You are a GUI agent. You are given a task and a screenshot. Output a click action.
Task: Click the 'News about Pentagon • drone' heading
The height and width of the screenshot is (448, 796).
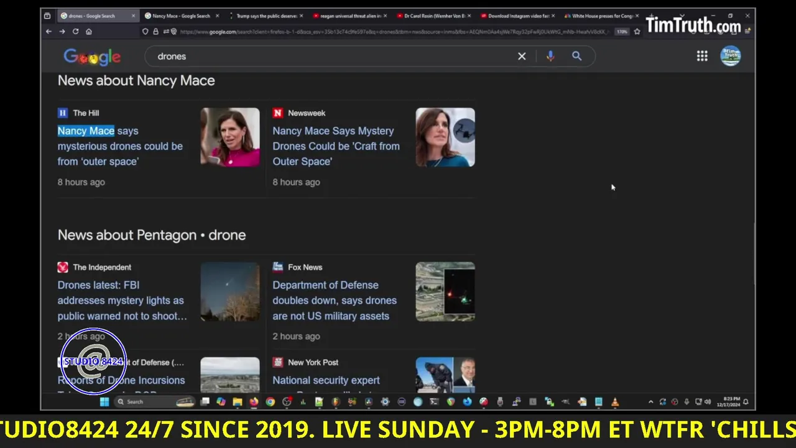pyautogui.click(x=152, y=235)
